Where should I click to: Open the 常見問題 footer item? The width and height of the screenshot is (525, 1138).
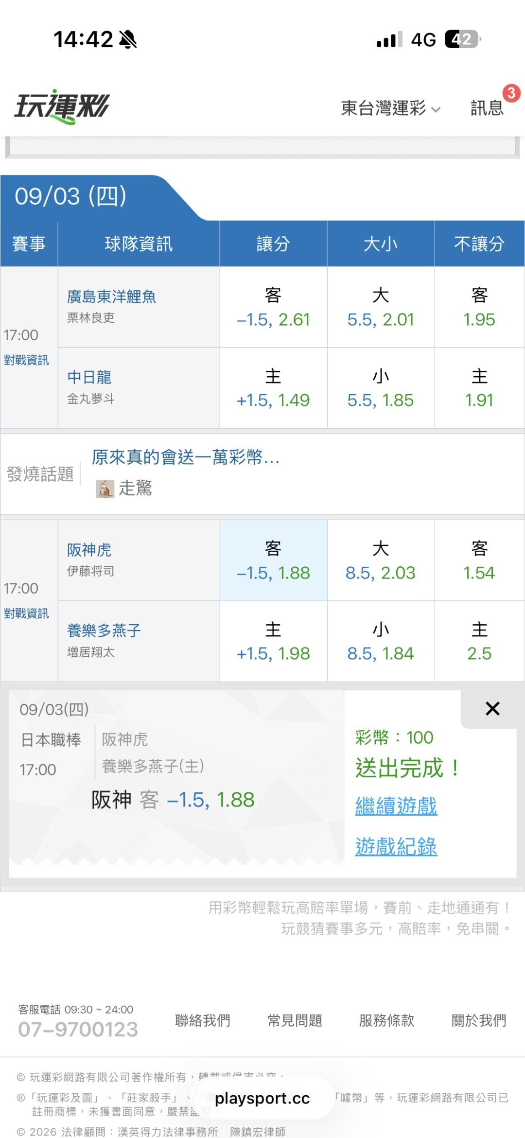click(295, 1020)
